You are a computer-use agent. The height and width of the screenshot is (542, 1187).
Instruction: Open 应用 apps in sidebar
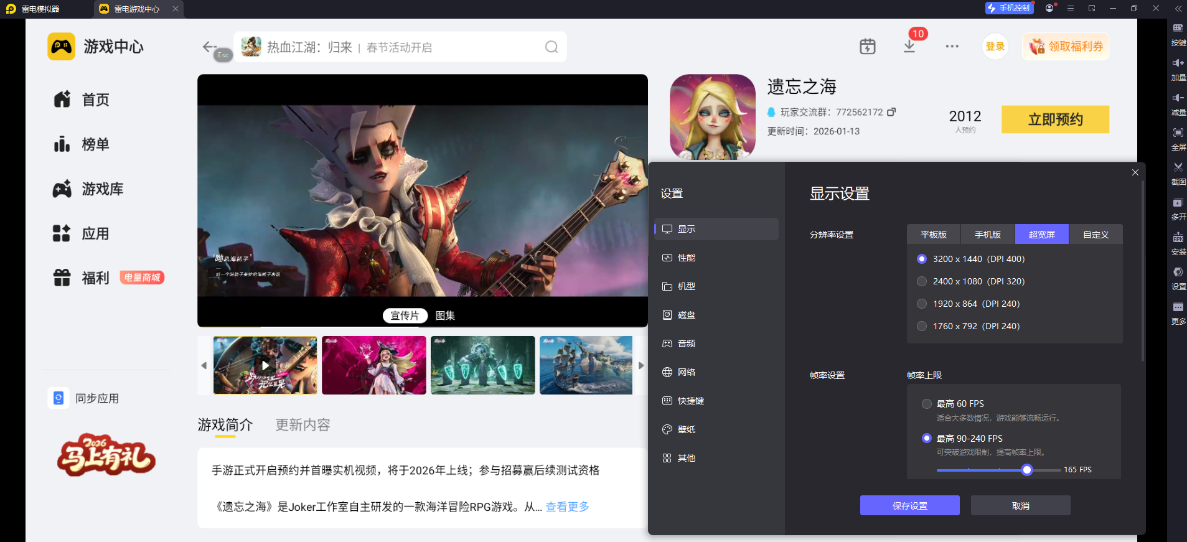click(x=81, y=234)
